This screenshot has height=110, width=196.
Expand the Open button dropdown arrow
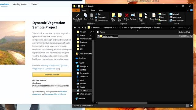(x=167, y=14)
